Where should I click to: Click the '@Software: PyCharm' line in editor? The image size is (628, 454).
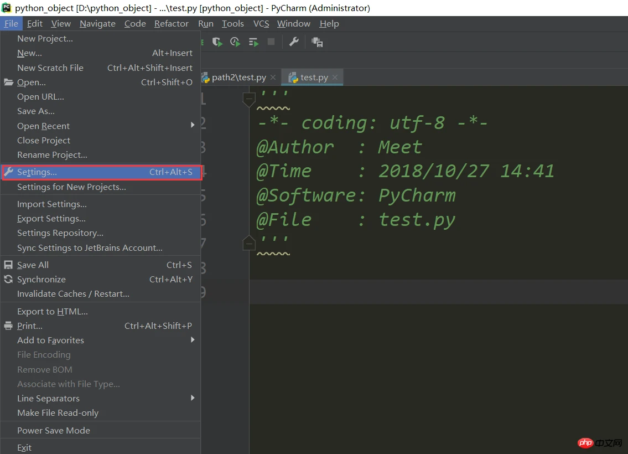point(356,195)
